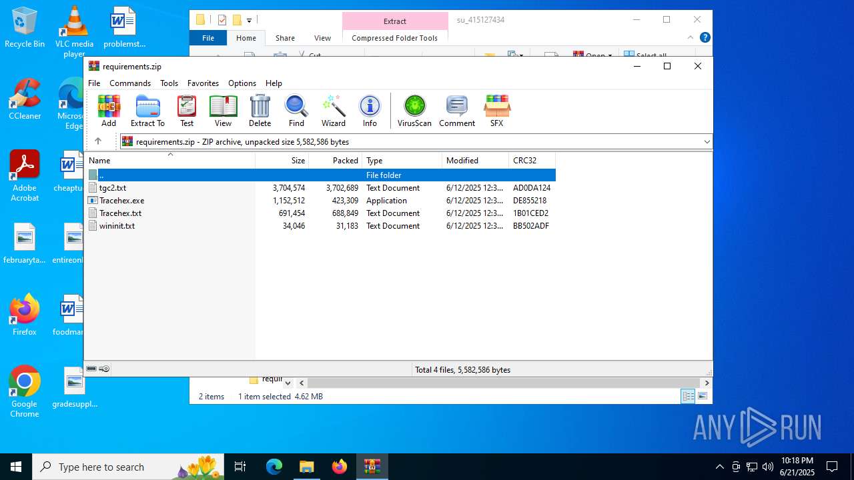Click the Extract contextual tab header
854x480 pixels.
tap(395, 21)
